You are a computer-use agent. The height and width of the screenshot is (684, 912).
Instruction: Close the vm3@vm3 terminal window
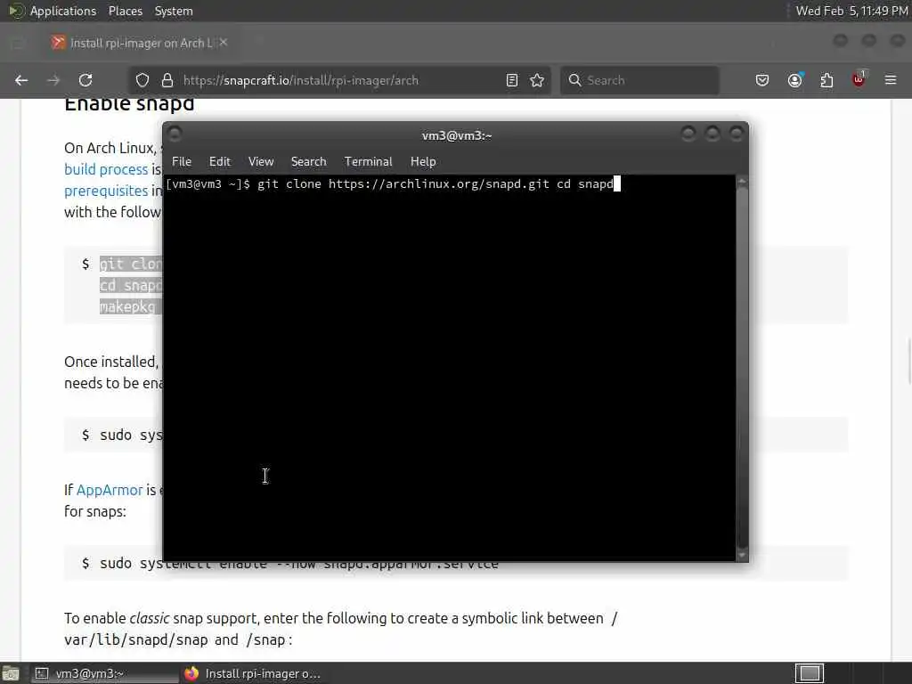pos(737,134)
